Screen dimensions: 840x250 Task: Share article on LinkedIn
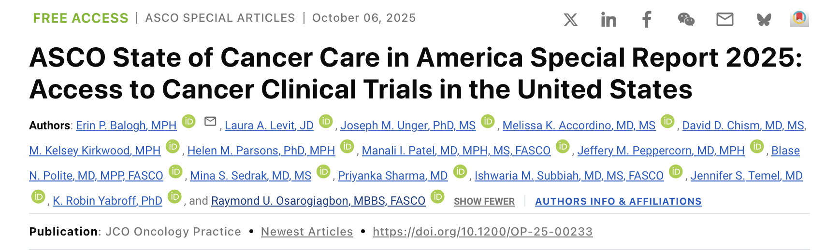608,20
